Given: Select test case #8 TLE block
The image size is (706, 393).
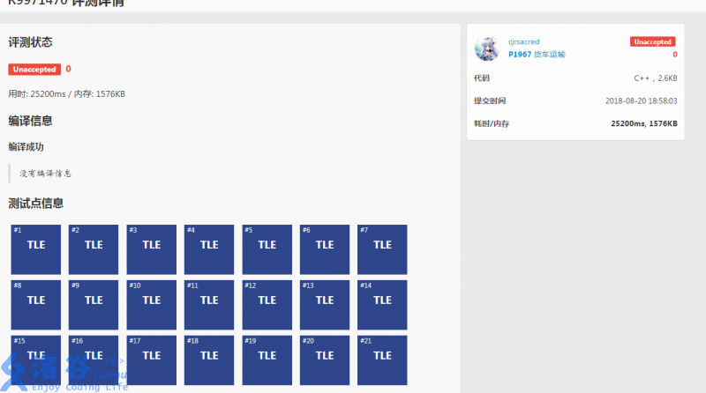Looking at the screenshot, I should [36, 305].
